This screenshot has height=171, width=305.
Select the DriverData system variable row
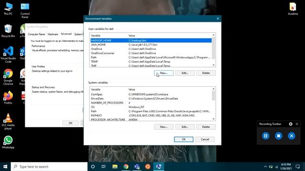point(151,99)
